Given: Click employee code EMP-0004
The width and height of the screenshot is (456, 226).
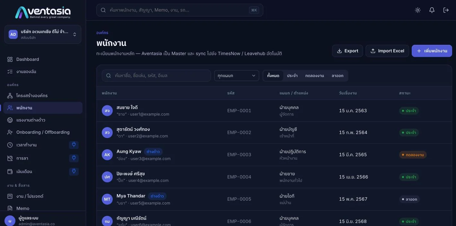Looking at the screenshot, I should pos(239,177).
